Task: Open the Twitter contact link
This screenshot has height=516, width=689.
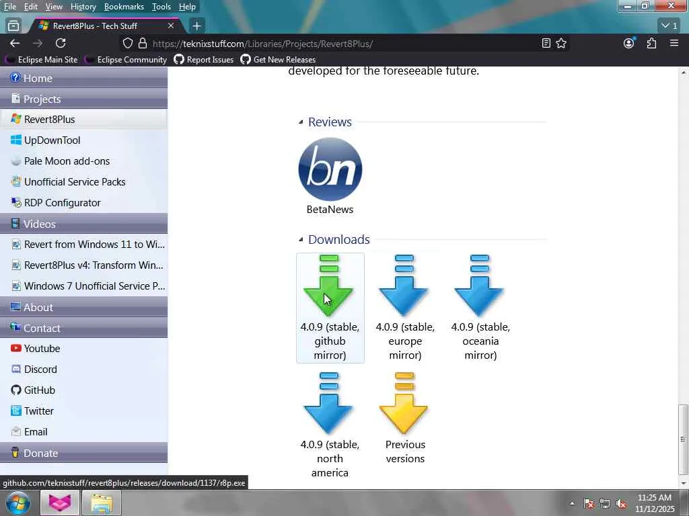Action: click(83, 411)
